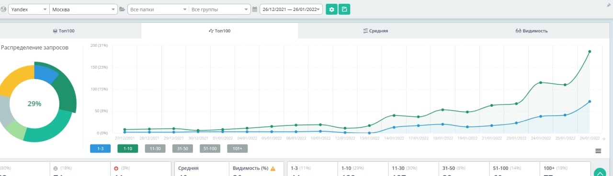This screenshot has height=176, width=613.
Task: Click the grey minus icon in the (18%) card
Action: tap(56, 168)
